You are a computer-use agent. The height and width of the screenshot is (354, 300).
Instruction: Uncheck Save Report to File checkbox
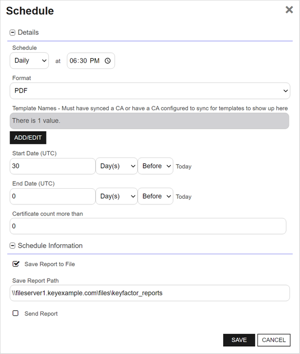pyautogui.click(x=16, y=264)
